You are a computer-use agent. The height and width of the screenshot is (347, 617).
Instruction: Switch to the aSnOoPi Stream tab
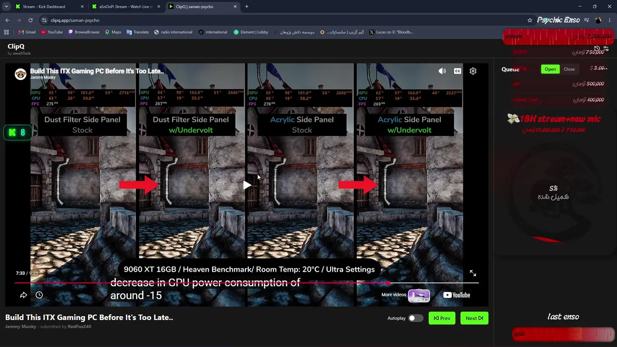coord(126,7)
